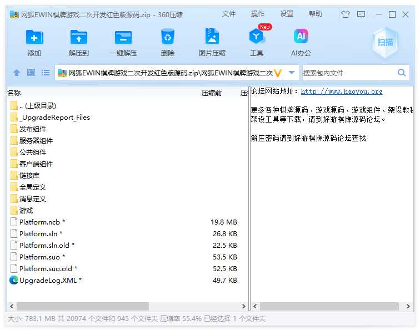Click the folder icon of 发布组件
Viewport: 420px width, 331px height.
14,129
